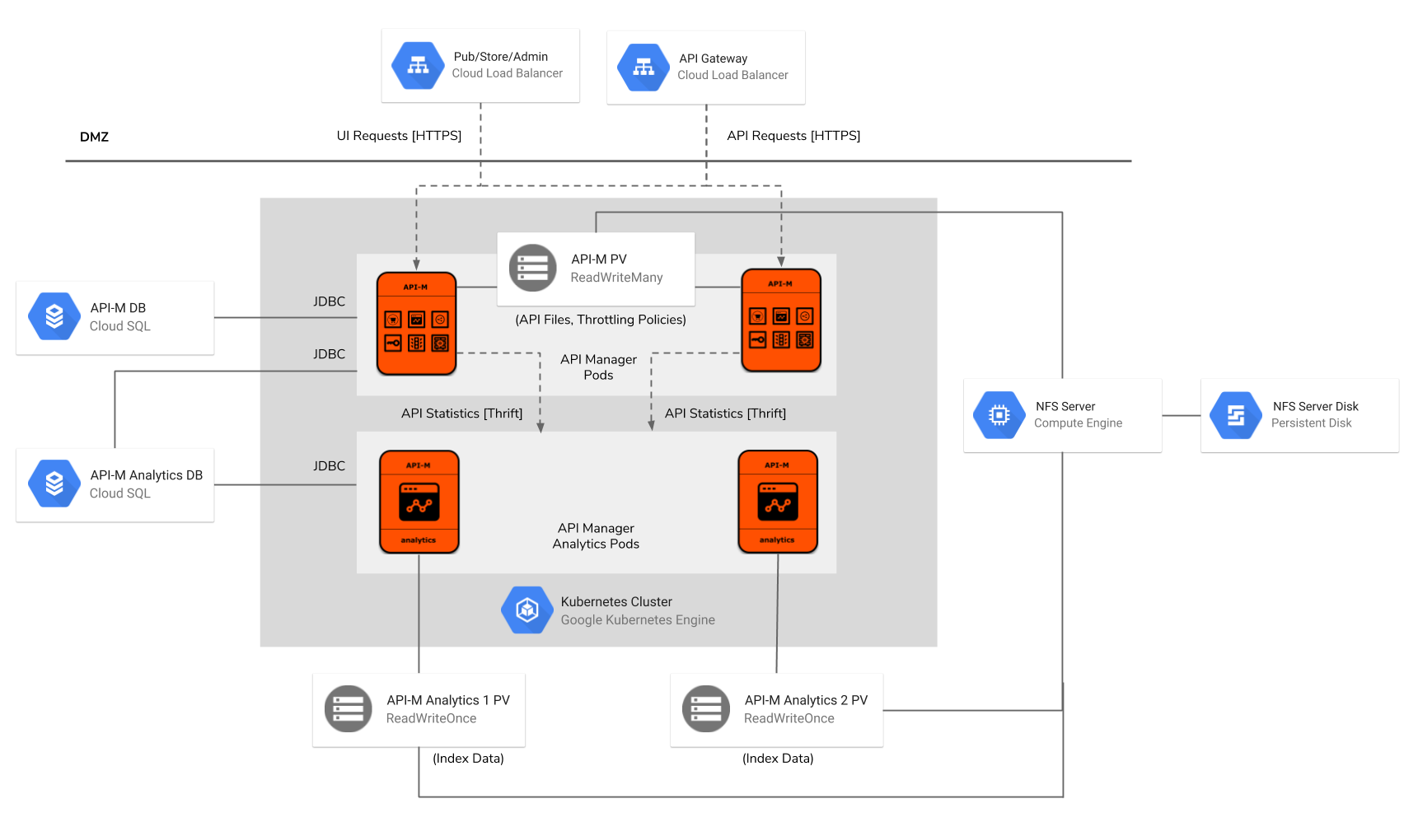Click the JDBC label beside API-M Analytics DB
The image size is (1418, 813).
330,466
